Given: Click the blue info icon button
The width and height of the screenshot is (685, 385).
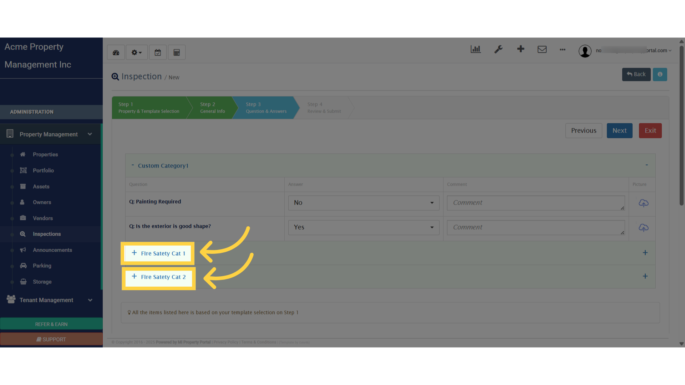Looking at the screenshot, I should pos(660,74).
